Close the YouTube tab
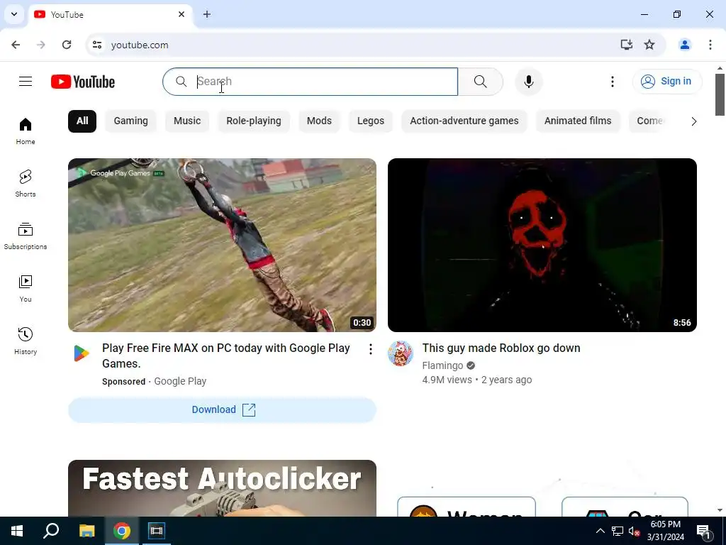 (181, 14)
